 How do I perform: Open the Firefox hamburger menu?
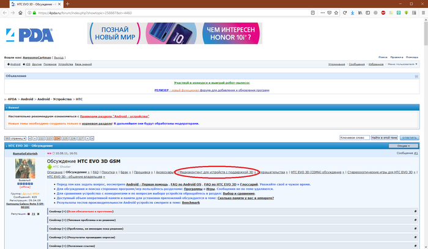point(422,12)
